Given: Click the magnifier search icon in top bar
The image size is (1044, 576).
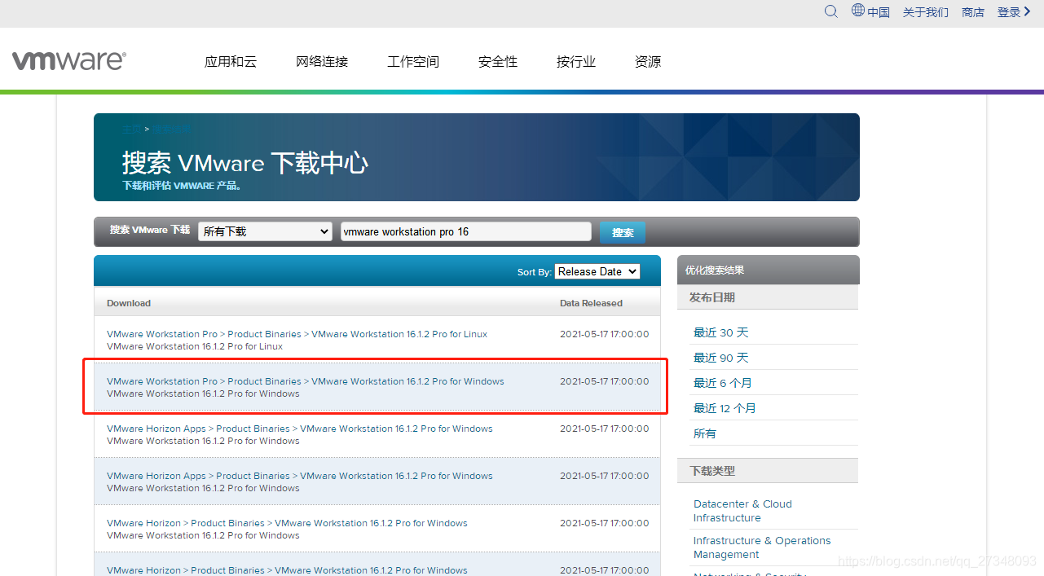Looking at the screenshot, I should tap(831, 11).
